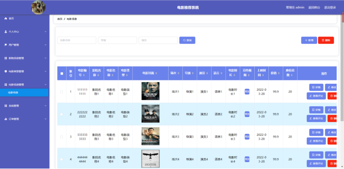Click the blue 新增 button
This screenshot has width=344, height=169.
309,41
